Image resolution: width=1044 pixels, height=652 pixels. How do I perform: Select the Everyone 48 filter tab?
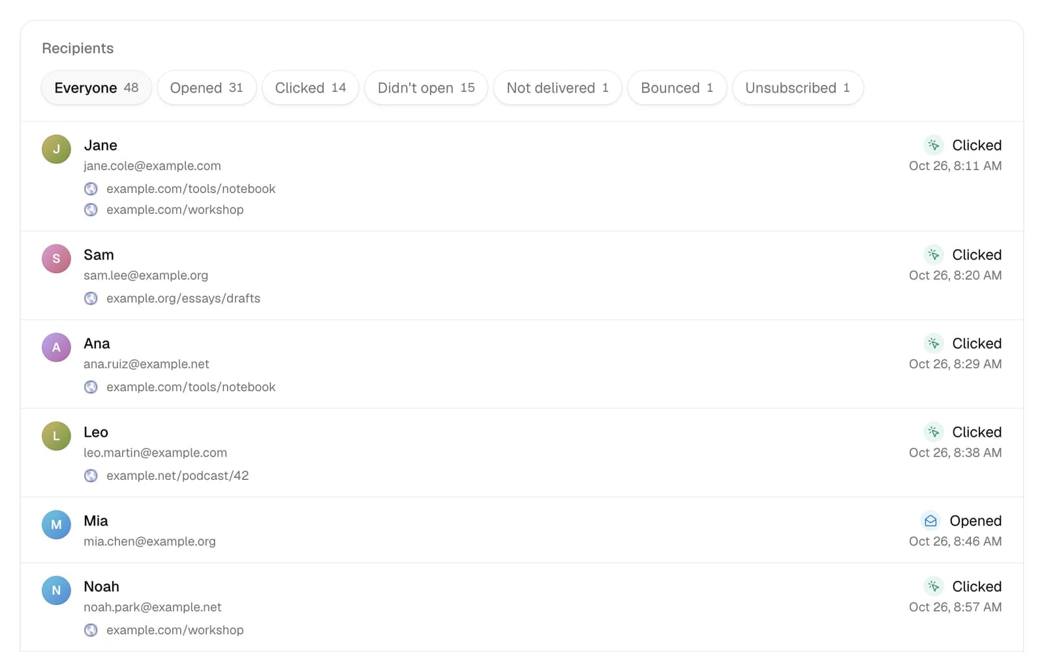coord(97,88)
